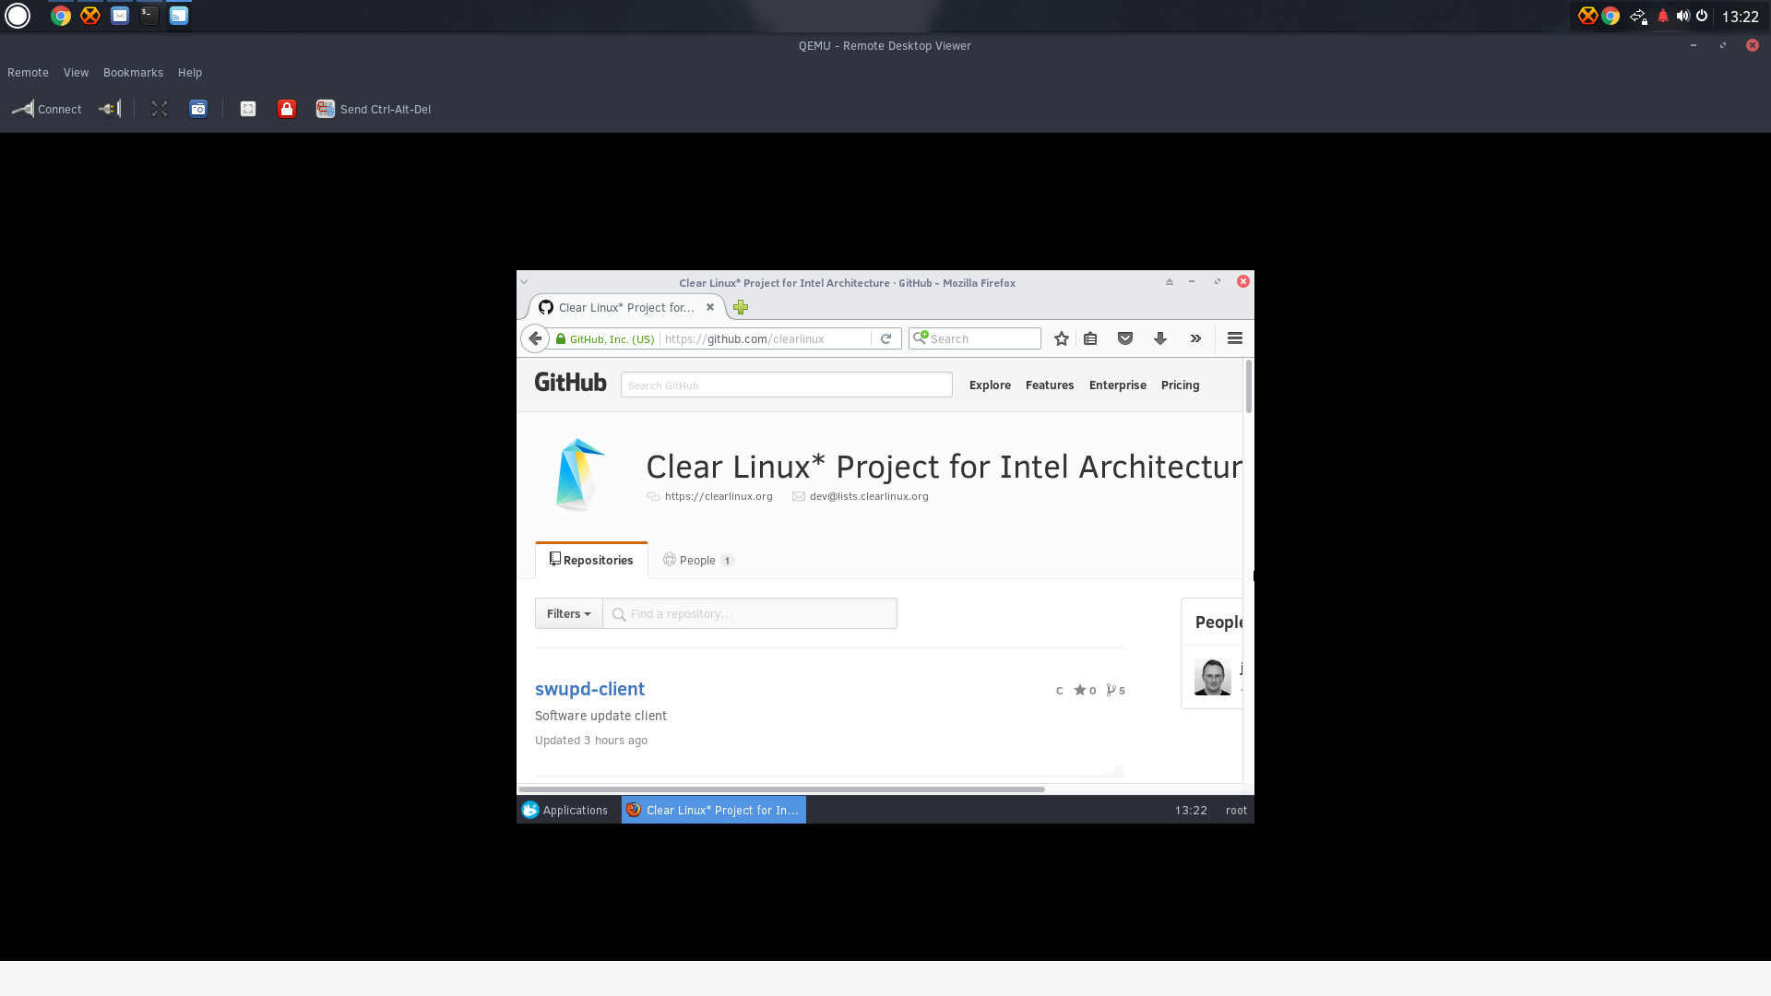Open the Bookmarks menu
This screenshot has width=1771, height=996.
(x=133, y=73)
